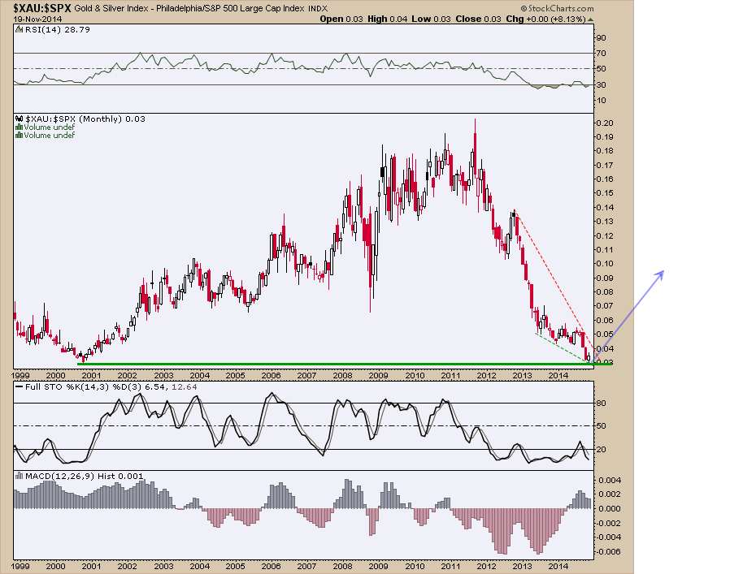Click the 10 level on RSI axis
This screenshot has height=574, width=756.
point(602,101)
